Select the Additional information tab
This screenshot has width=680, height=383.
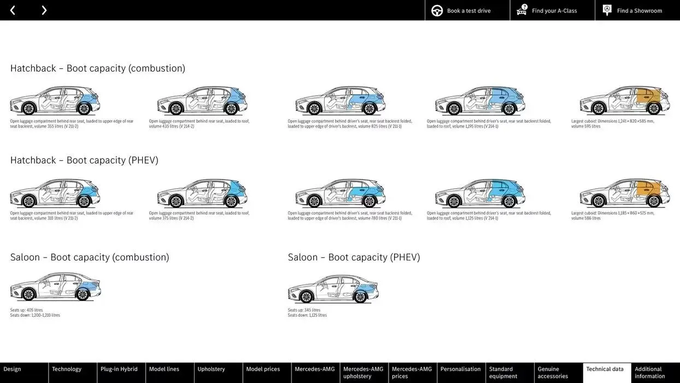(x=652, y=373)
